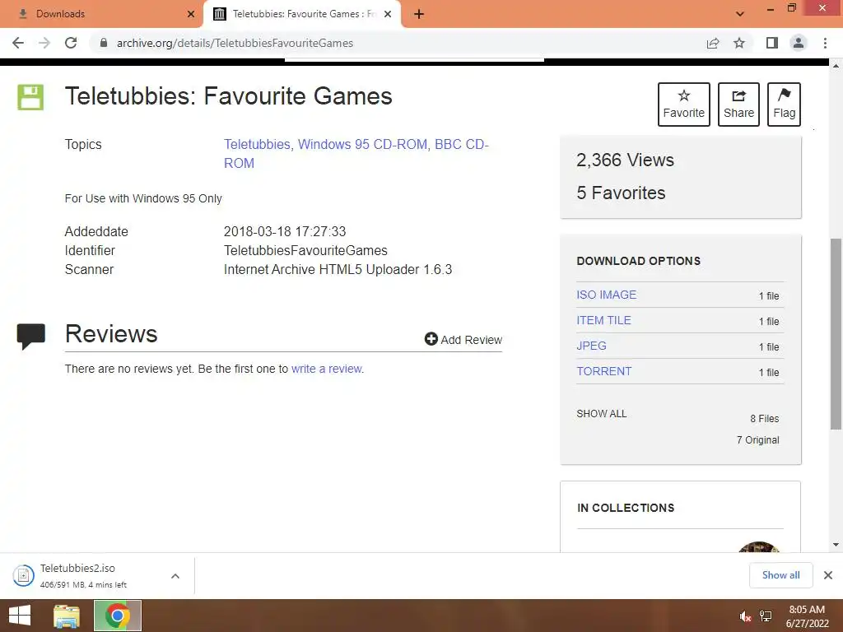Open the Chrome side panel
Screen dimensions: 843x632
coord(772,43)
